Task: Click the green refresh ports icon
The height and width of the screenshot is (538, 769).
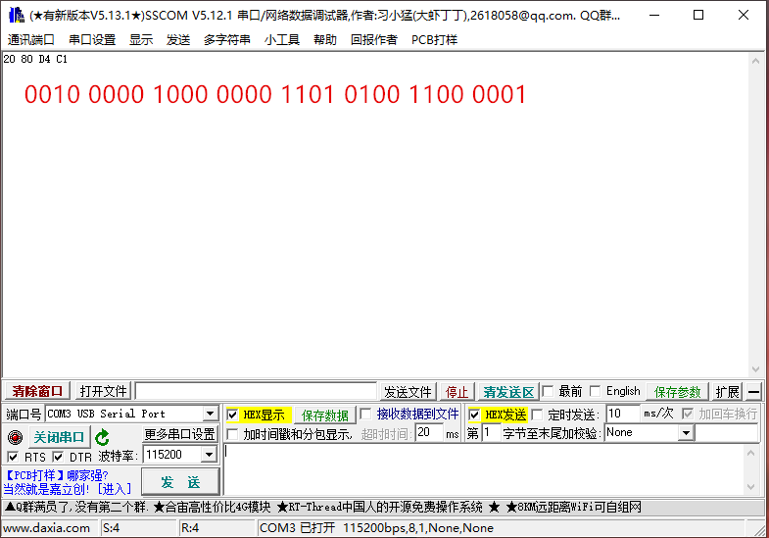Action: tap(102, 437)
